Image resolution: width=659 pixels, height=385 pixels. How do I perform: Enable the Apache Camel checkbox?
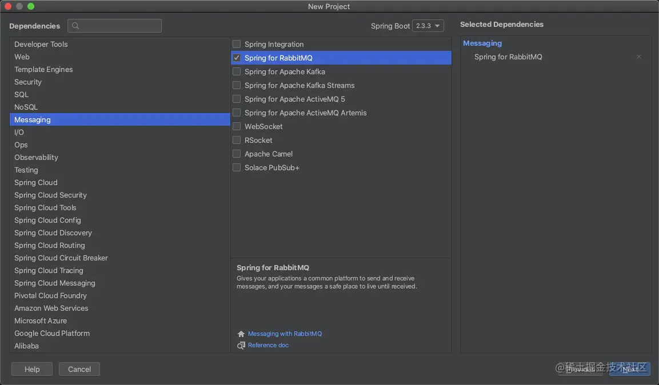237,154
